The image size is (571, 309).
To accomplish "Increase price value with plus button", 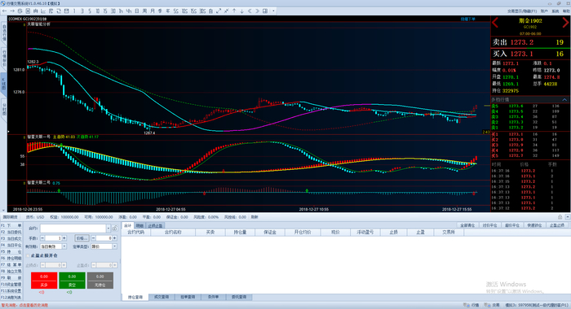I will 115,238.
